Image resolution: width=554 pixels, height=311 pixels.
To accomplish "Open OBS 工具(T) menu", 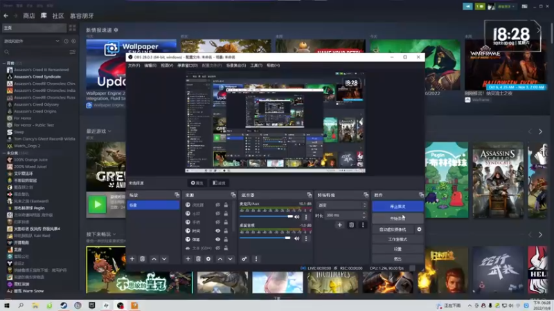I will 256,65.
